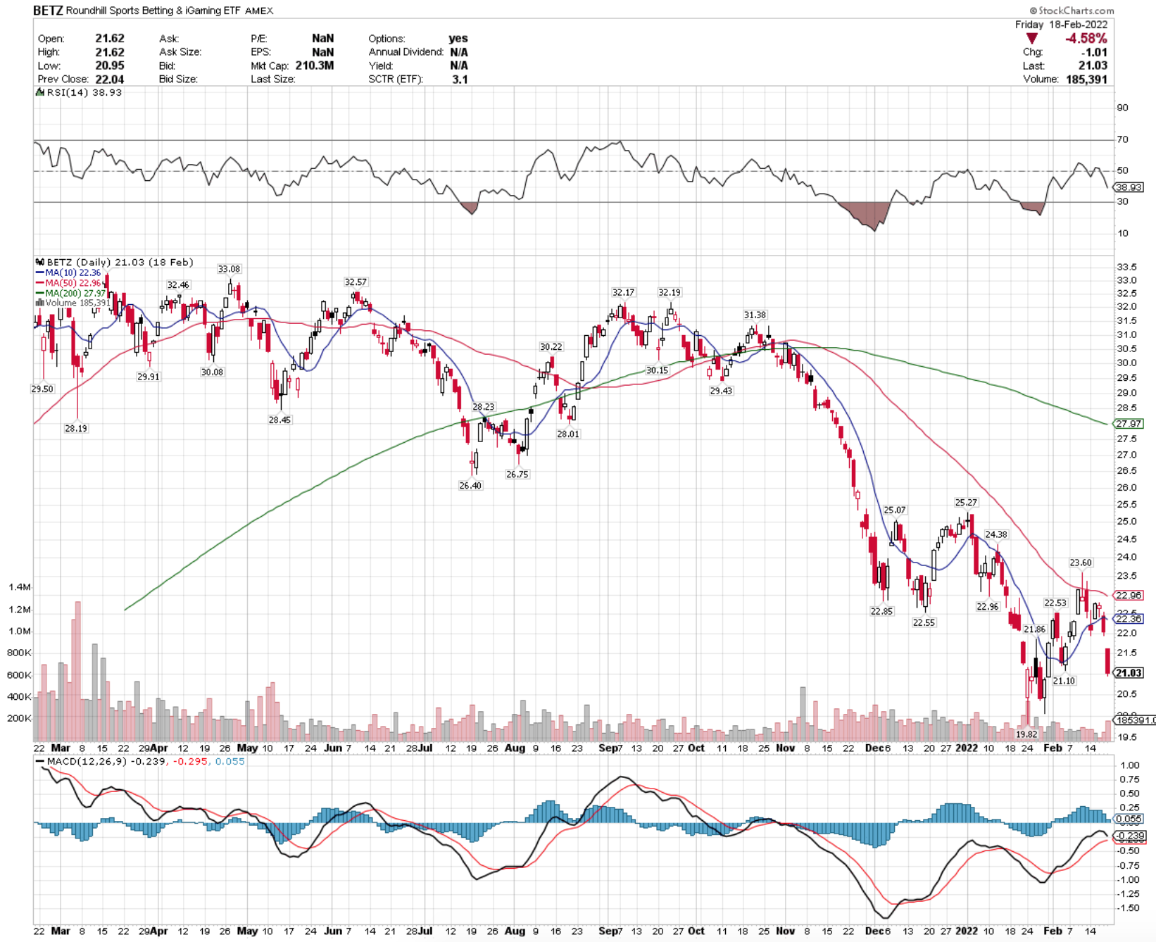Click the MACD histogram value tag 0.055
1156x942 pixels.
click(x=1129, y=818)
